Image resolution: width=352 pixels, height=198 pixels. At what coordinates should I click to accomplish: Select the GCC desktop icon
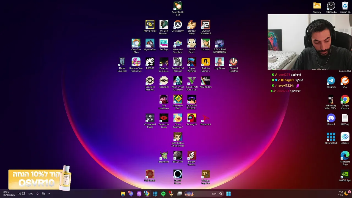tap(345, 82)
